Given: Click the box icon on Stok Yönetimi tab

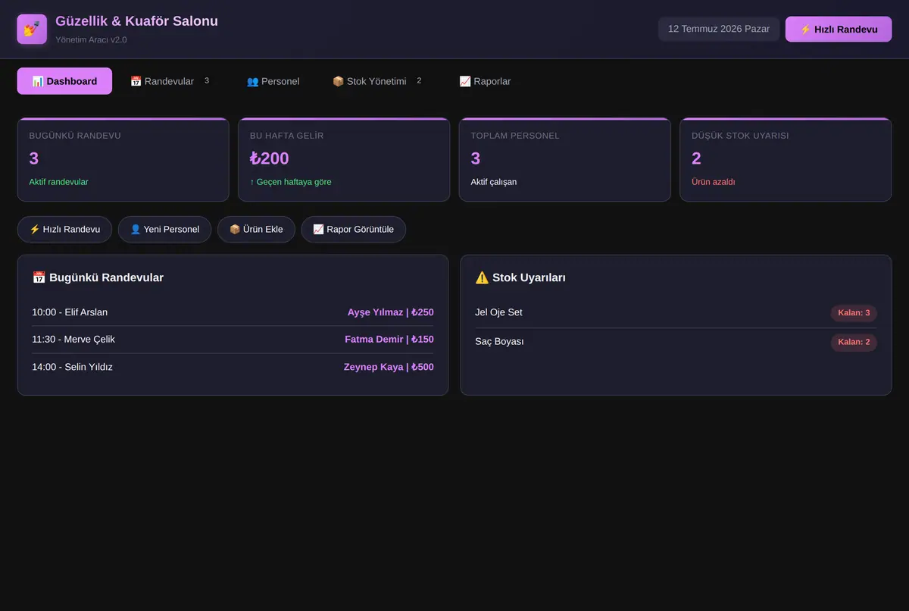Looking at the screenshot, I should (339, 81).
